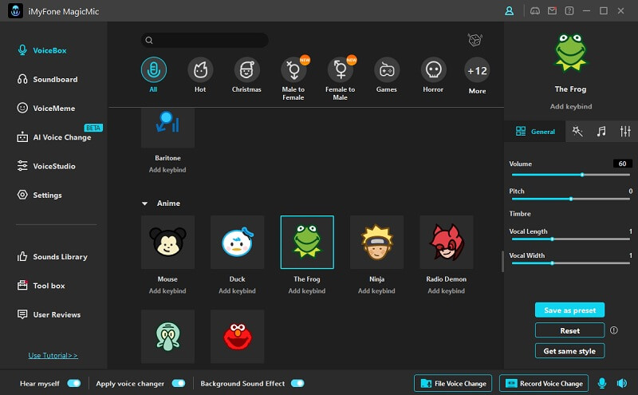Choose the Mouse voice
The height and width of the screenshot is (395, 638).
click(x=167, y=243)
